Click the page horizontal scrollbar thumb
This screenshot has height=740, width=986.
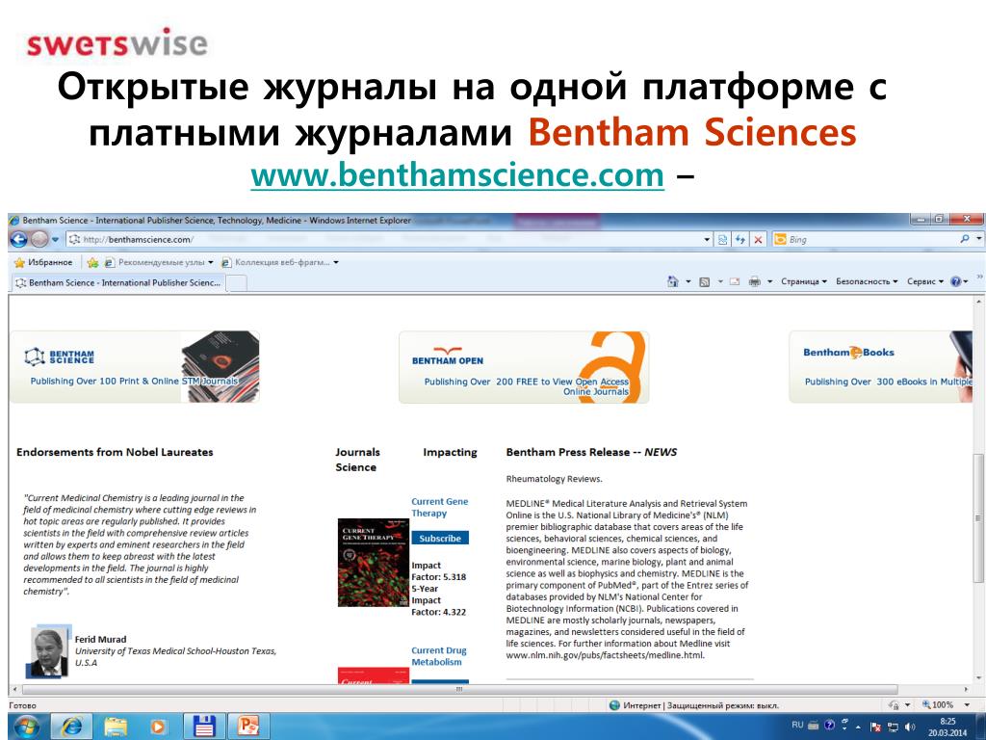click(x=459, y=690)
